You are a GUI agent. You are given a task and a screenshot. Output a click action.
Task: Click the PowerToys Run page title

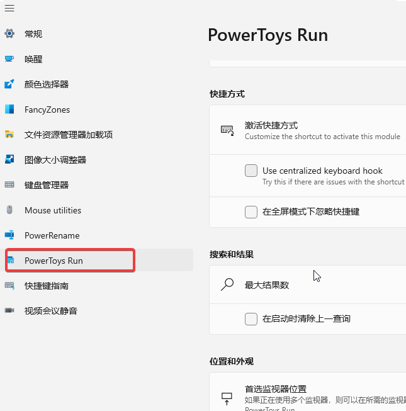[268, 35]
